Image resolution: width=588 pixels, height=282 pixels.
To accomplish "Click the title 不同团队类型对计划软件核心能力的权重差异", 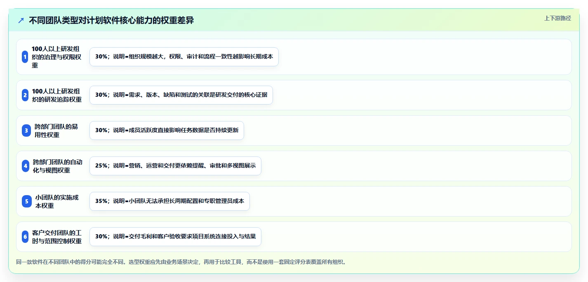I will pos(111,21).
